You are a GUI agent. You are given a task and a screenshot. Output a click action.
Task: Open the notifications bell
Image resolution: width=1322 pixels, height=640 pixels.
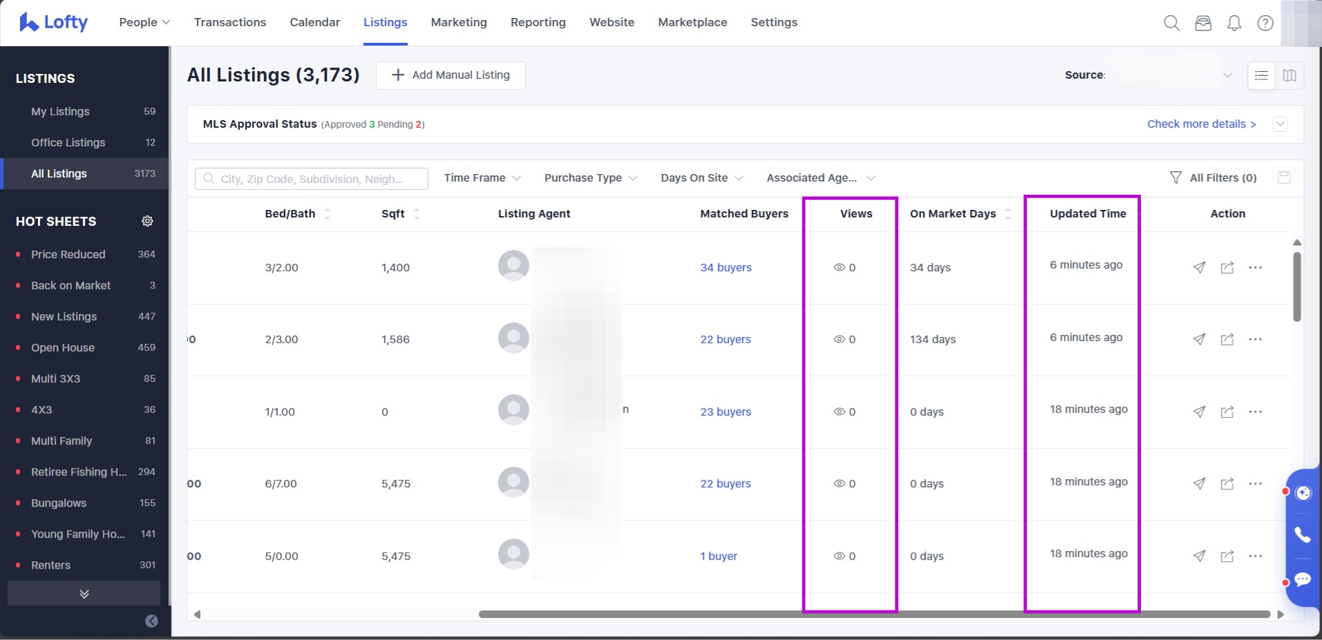(x=1234, y=23)
